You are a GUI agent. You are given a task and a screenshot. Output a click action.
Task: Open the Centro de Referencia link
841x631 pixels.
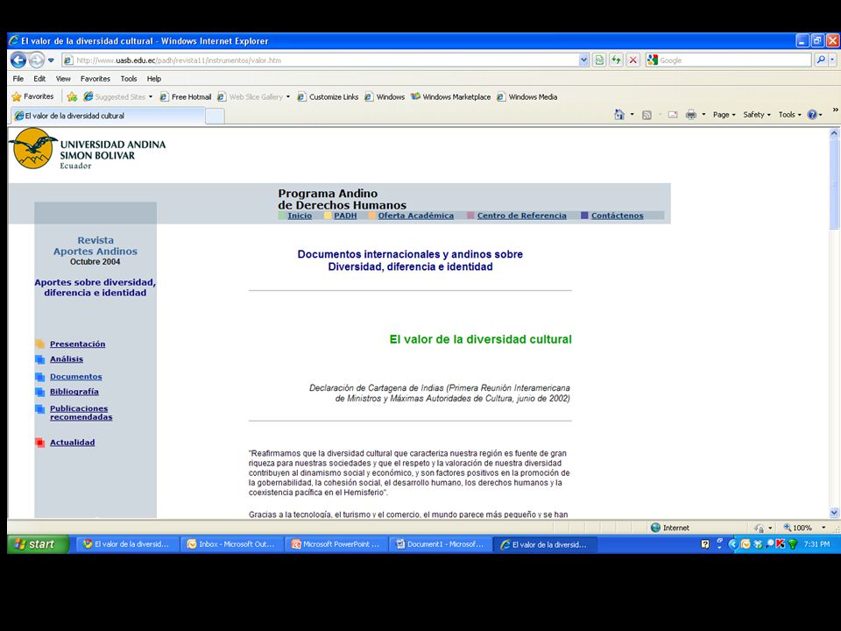pos(522,216)
